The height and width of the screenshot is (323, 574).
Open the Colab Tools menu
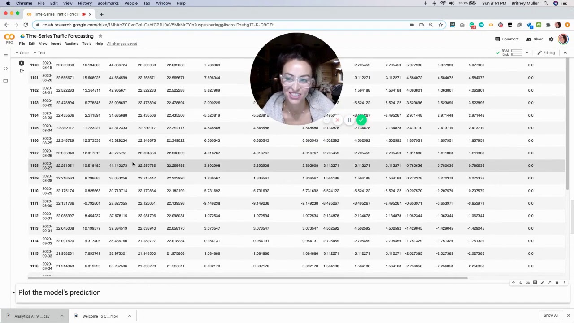(87, 44)
